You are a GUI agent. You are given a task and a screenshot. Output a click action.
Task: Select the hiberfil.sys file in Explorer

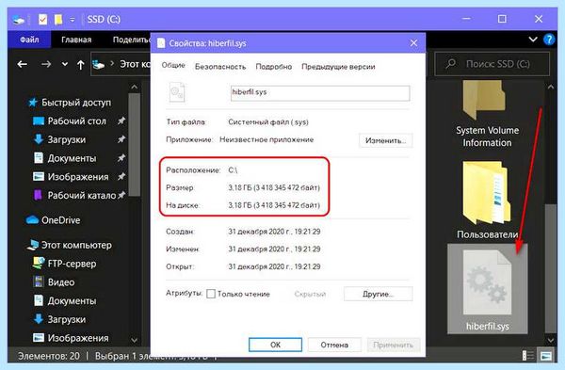pos(488,289)
